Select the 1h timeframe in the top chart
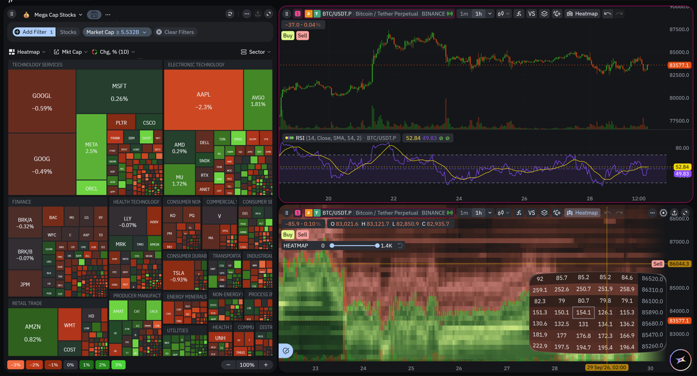The image size is (697, 376). point(478,13)
